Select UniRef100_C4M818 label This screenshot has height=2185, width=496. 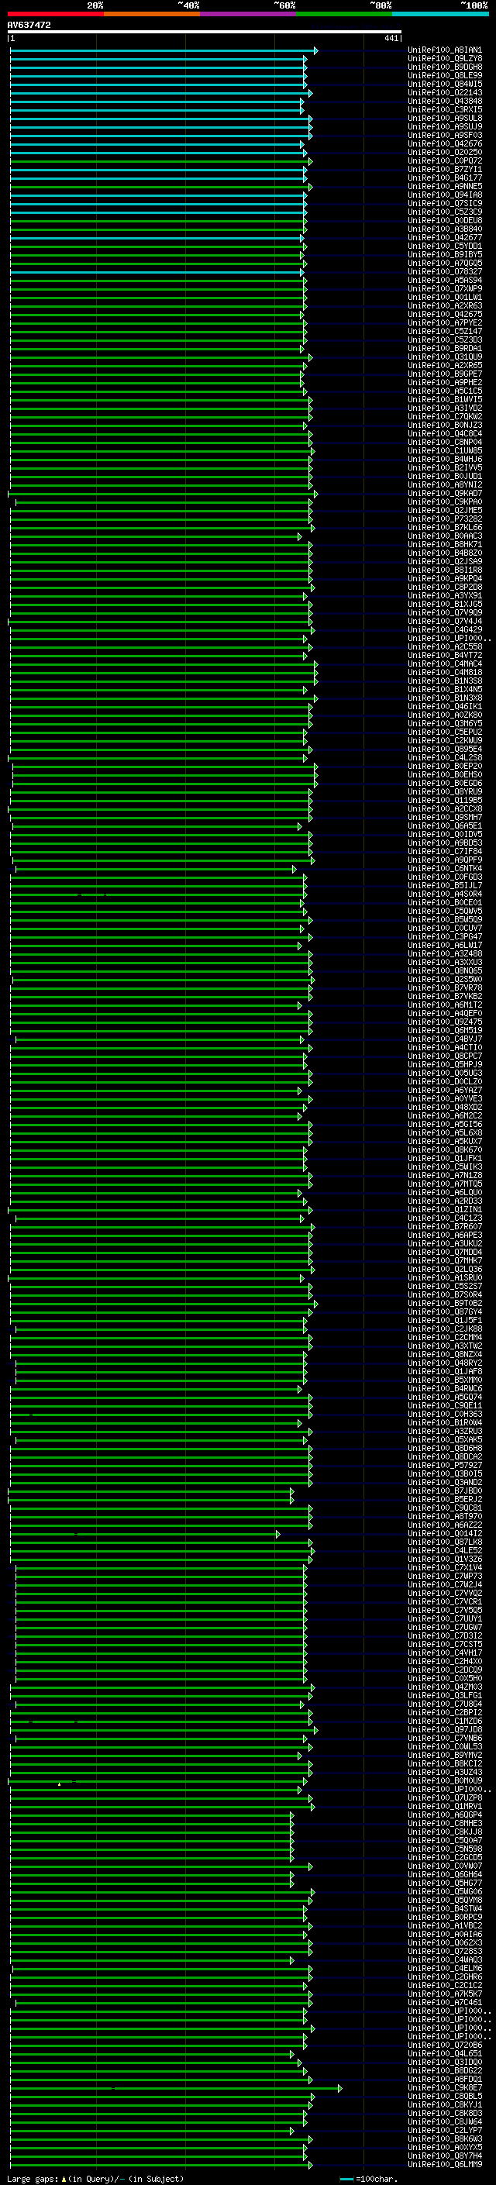445,673
